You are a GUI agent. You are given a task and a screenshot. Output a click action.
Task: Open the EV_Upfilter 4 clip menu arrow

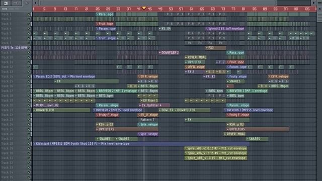tap(140, 105)
